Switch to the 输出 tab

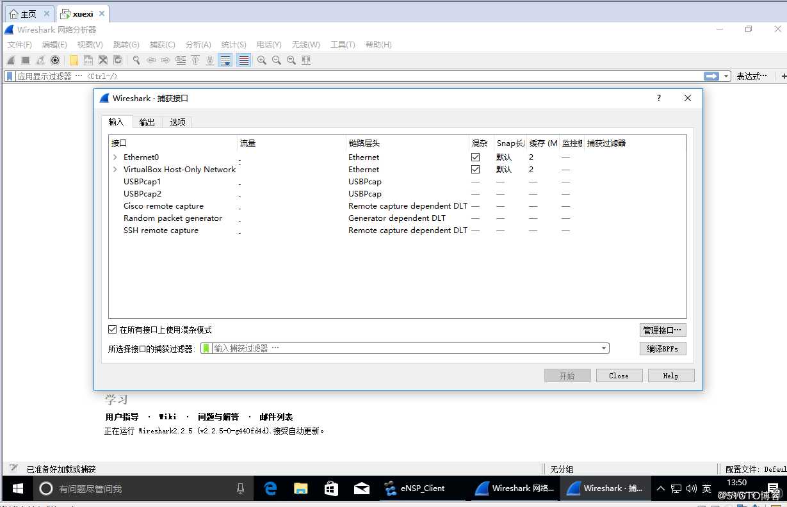pyautogui.click(x=147, y=122)
